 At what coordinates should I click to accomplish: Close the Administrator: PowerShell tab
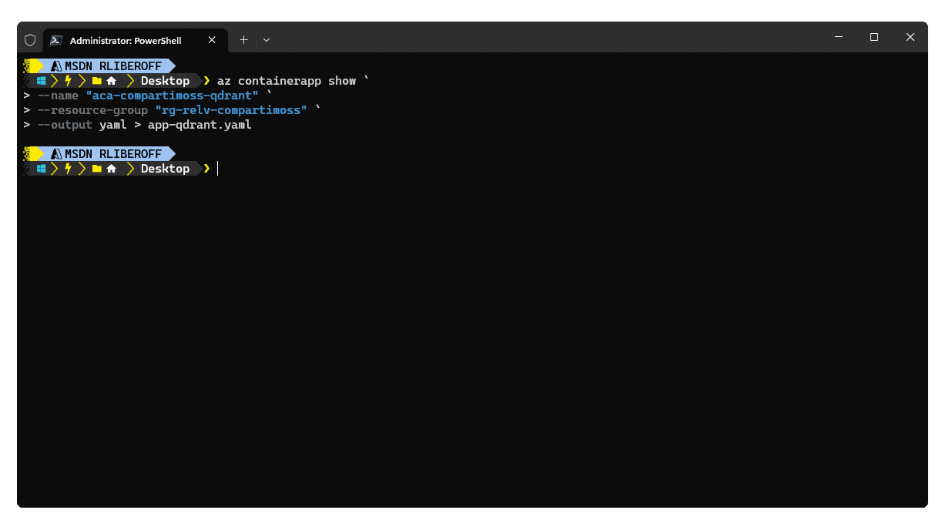[211, 40]
